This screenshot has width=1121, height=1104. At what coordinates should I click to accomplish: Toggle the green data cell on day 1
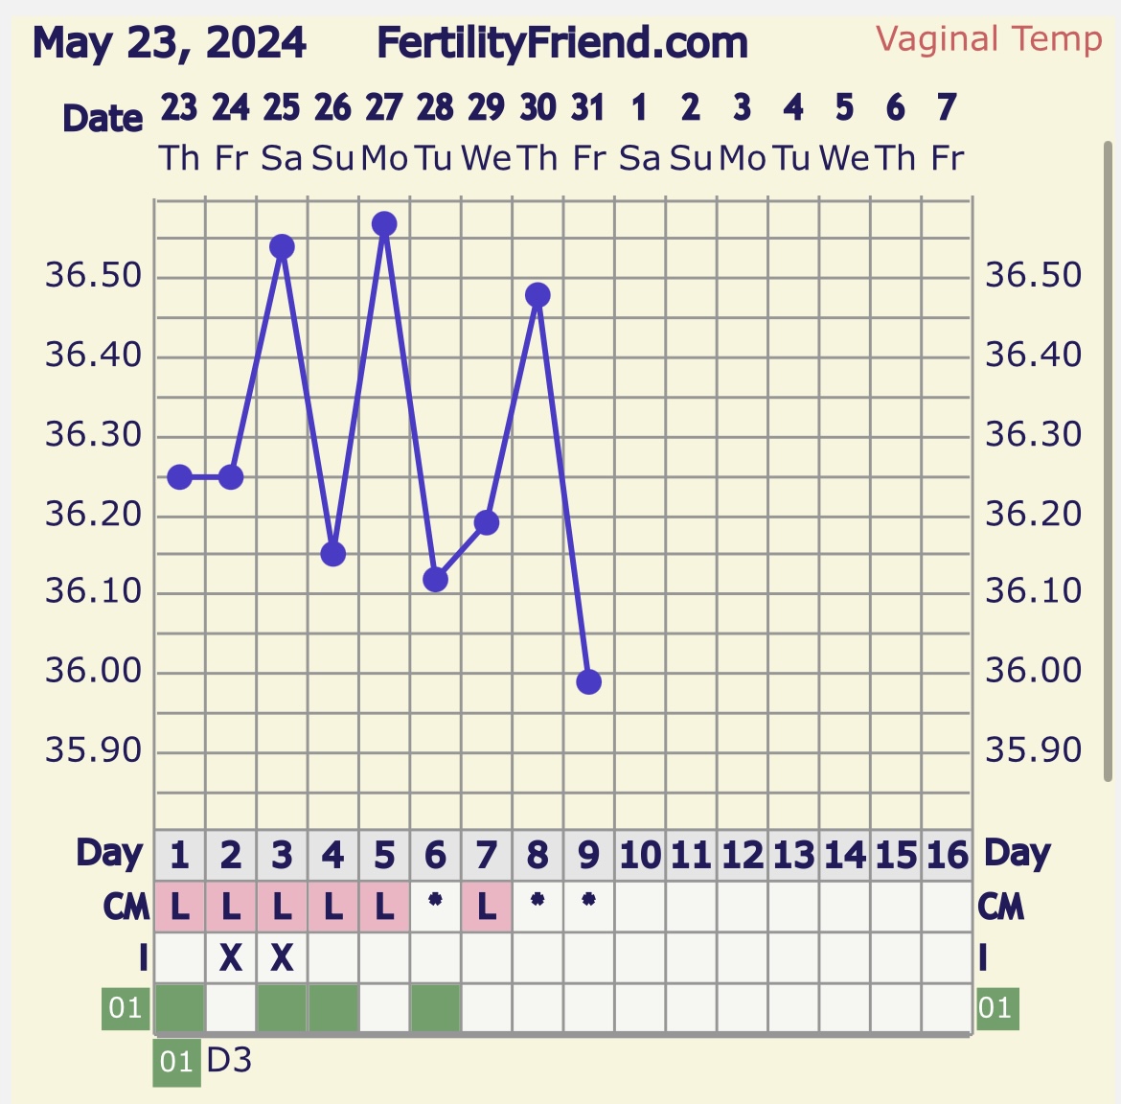pos(179,1008)
